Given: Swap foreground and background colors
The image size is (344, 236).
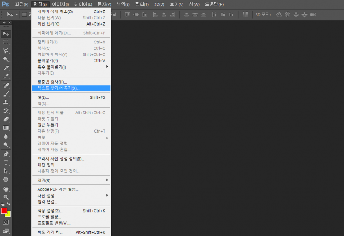Looking at the screenshot, I should pyautogui.click(x=9, y=204).
